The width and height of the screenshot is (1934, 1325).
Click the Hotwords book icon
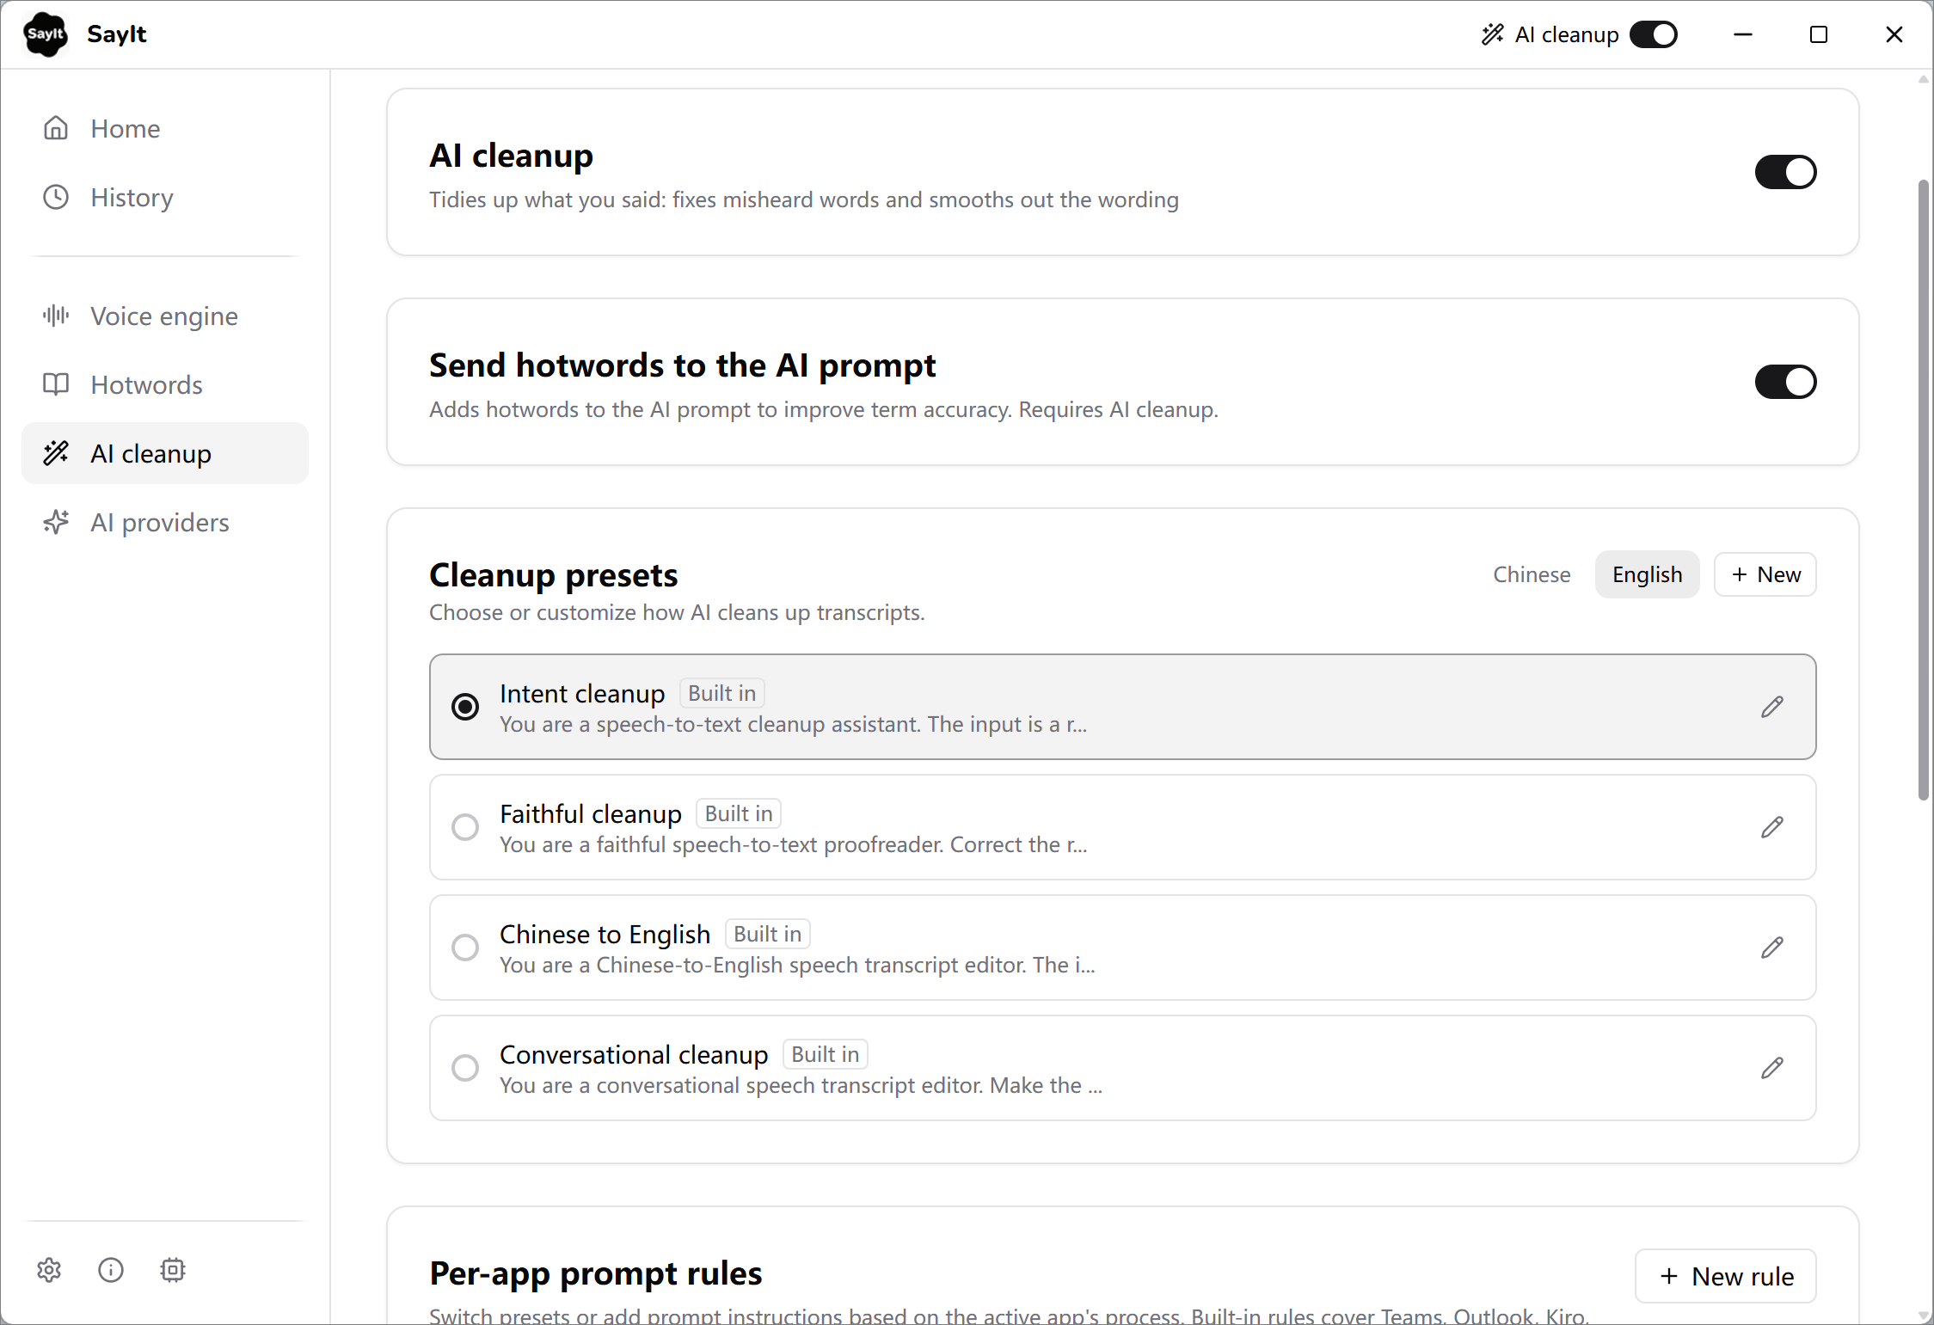56,384
